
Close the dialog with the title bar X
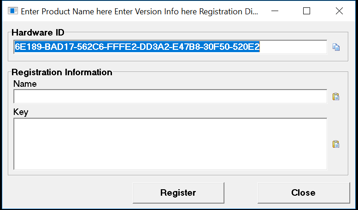tap(339, 11)
